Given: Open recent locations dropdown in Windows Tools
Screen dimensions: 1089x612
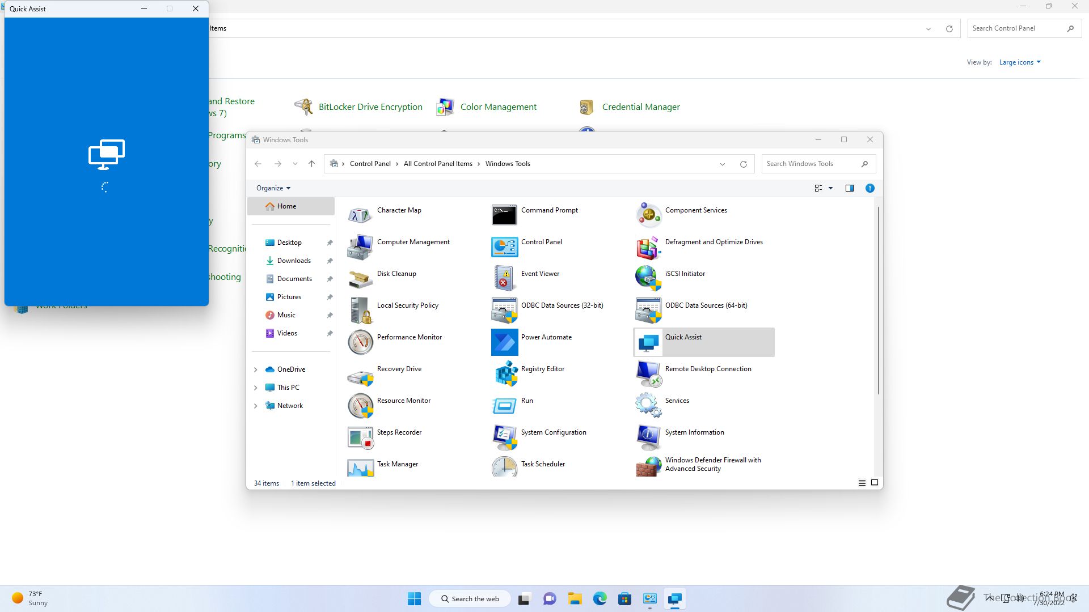Looking at the screenshot, I should coord(295,164).
